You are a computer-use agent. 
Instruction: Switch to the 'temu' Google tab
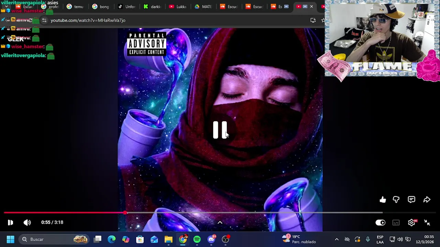pyautogui.click(x=76, y=7)
